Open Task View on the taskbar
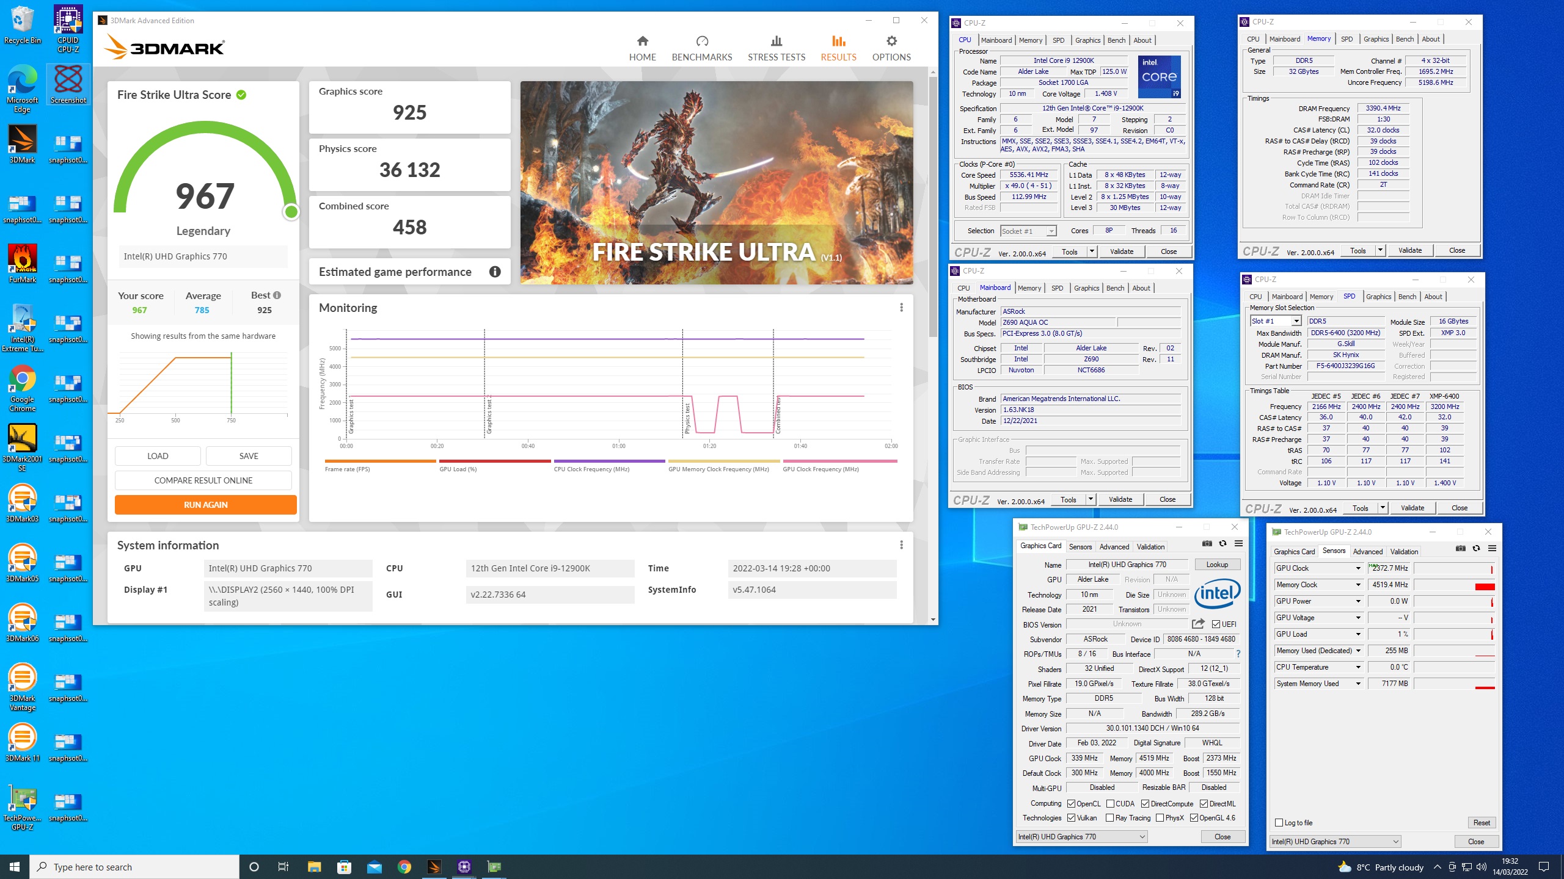 tap(283, 867)
